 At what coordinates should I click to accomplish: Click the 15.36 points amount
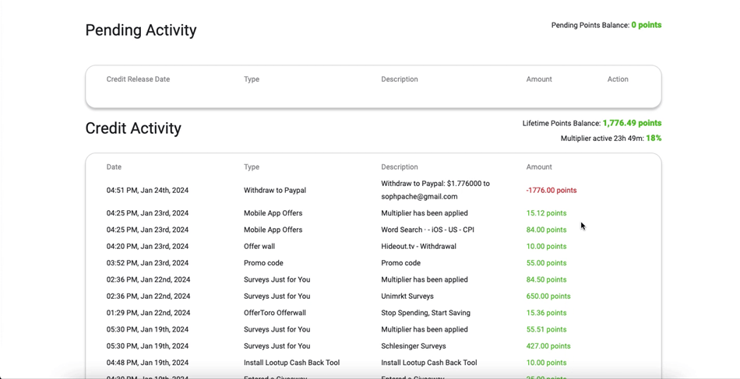tap(546, 313)
